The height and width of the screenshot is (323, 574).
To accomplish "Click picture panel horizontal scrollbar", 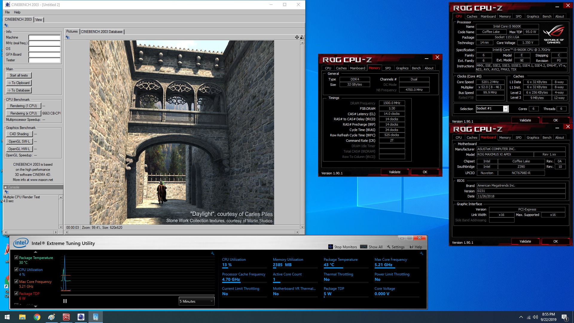I will tap(182, 232).
